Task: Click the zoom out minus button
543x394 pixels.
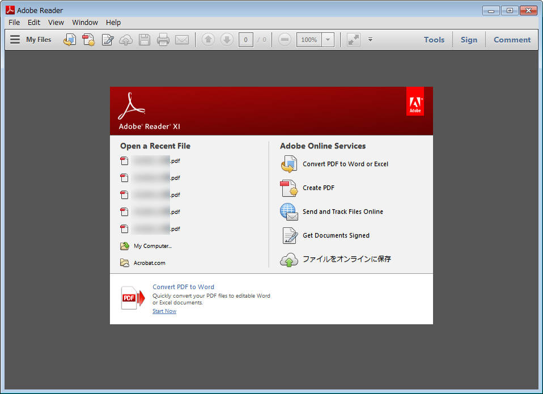Action: click(285, 40)
